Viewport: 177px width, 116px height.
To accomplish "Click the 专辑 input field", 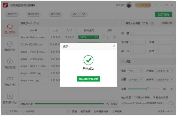I will [x=165, y=43].
